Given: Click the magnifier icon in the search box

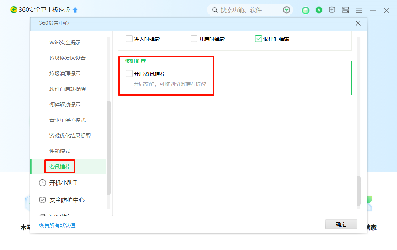Looking at the screenshot, I should point(215,10).
